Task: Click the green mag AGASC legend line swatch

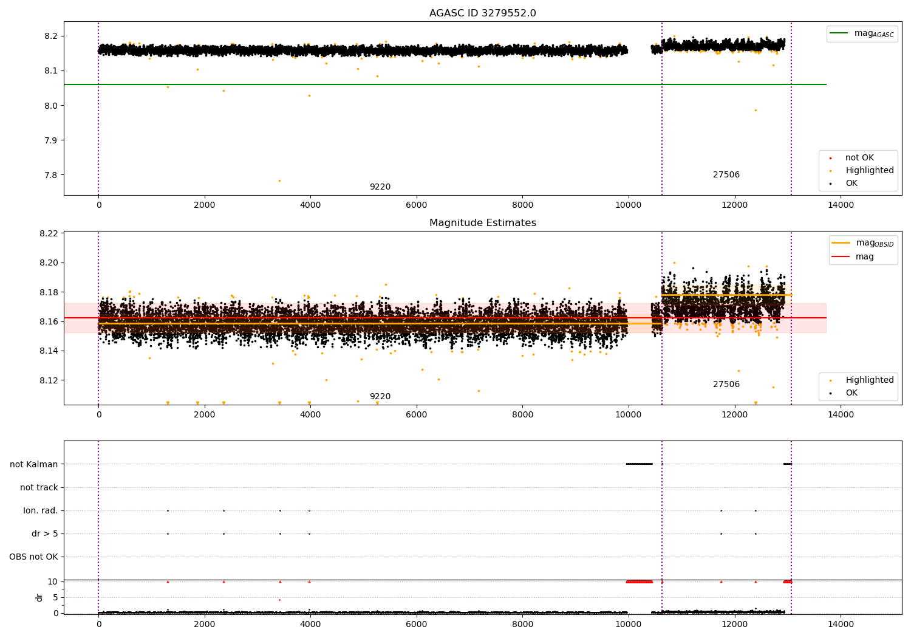Action: point(839,33)
